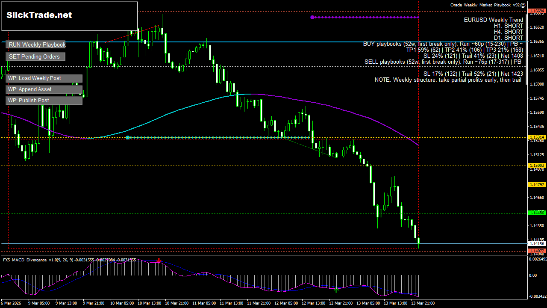The width and height of the screenshot is (547, 308).
Task: Select the large cyan dot starting the dotted line
Action: pyautogui.click(x=128, y=137)
